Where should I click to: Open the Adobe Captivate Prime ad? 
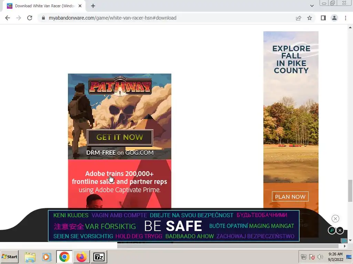click(120, 184)
